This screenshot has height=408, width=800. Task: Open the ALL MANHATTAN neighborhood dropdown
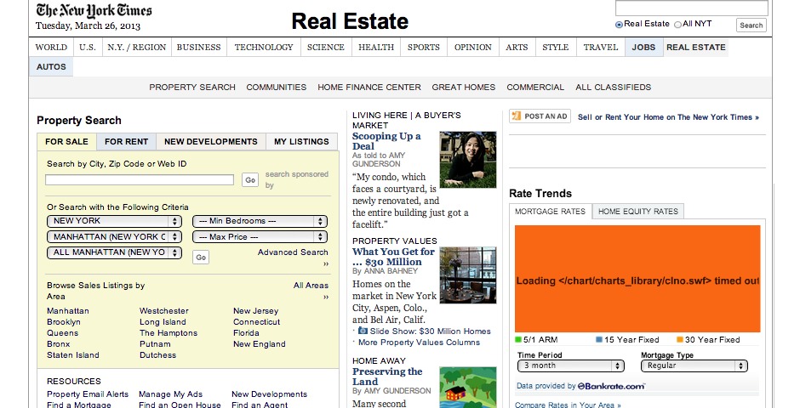coord(114,252)
